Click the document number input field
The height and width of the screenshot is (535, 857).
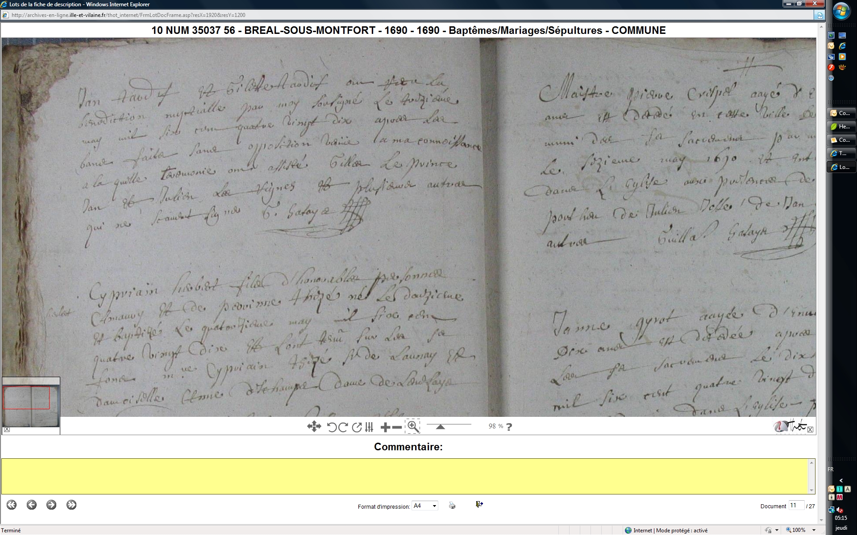(x=796, y=506)
